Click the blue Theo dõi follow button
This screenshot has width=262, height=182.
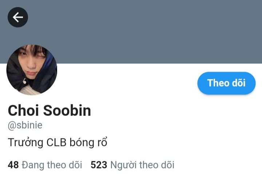(226, 83)
